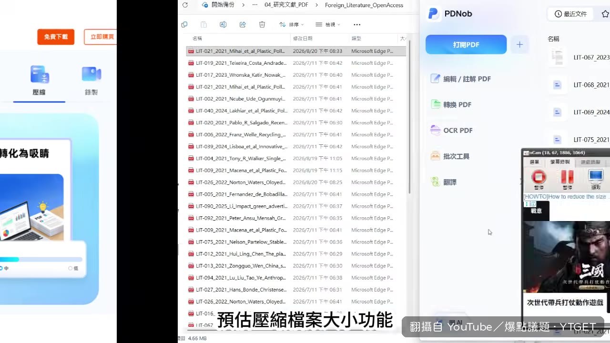Open the 排序 sort dropdown
Viewport: 610px width, 343px height.
291,25
